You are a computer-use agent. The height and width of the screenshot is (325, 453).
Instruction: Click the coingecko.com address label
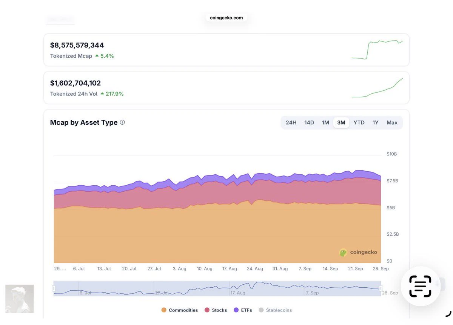tap(226, 18)
